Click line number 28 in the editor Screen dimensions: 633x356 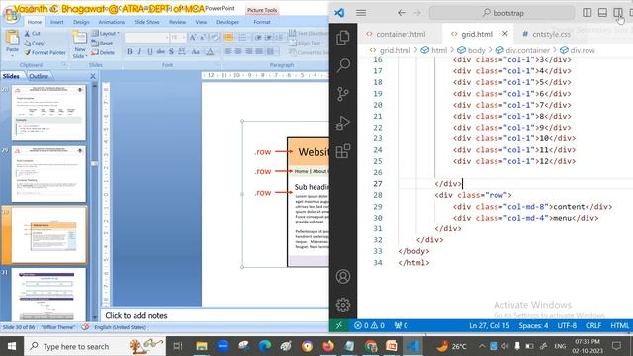pos(378,195)
